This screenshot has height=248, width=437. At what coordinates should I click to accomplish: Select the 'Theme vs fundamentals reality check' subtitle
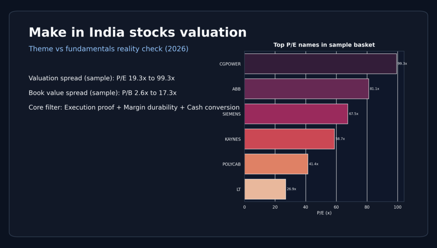[x=108, y=49]
